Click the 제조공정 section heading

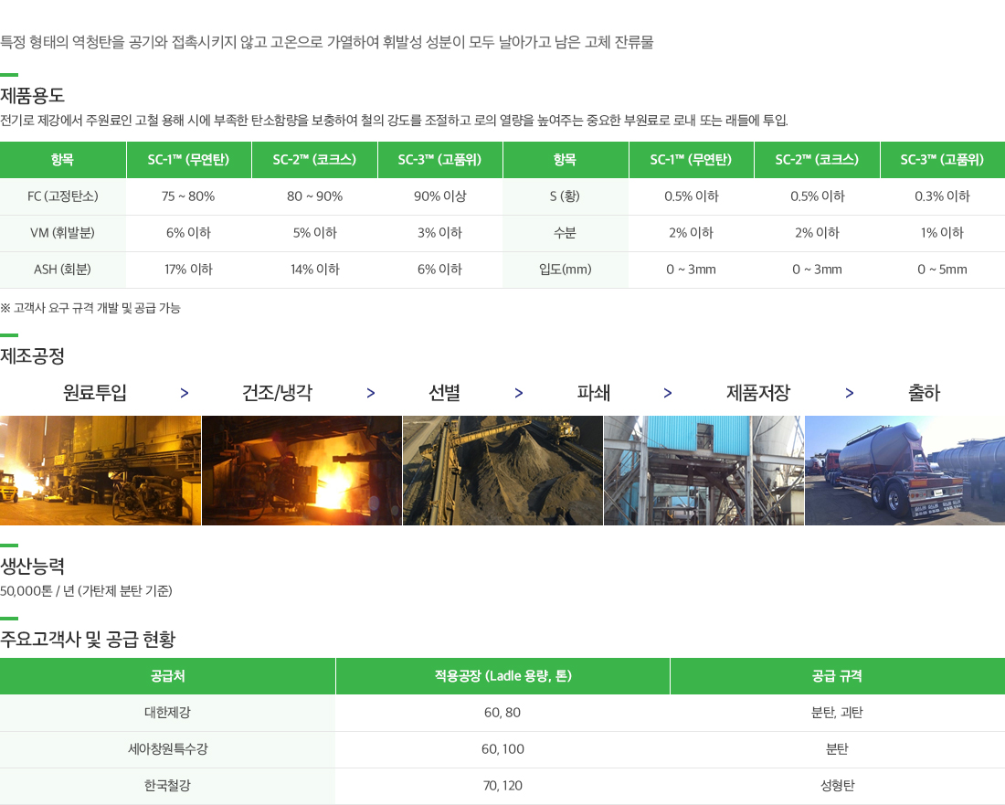32,355
